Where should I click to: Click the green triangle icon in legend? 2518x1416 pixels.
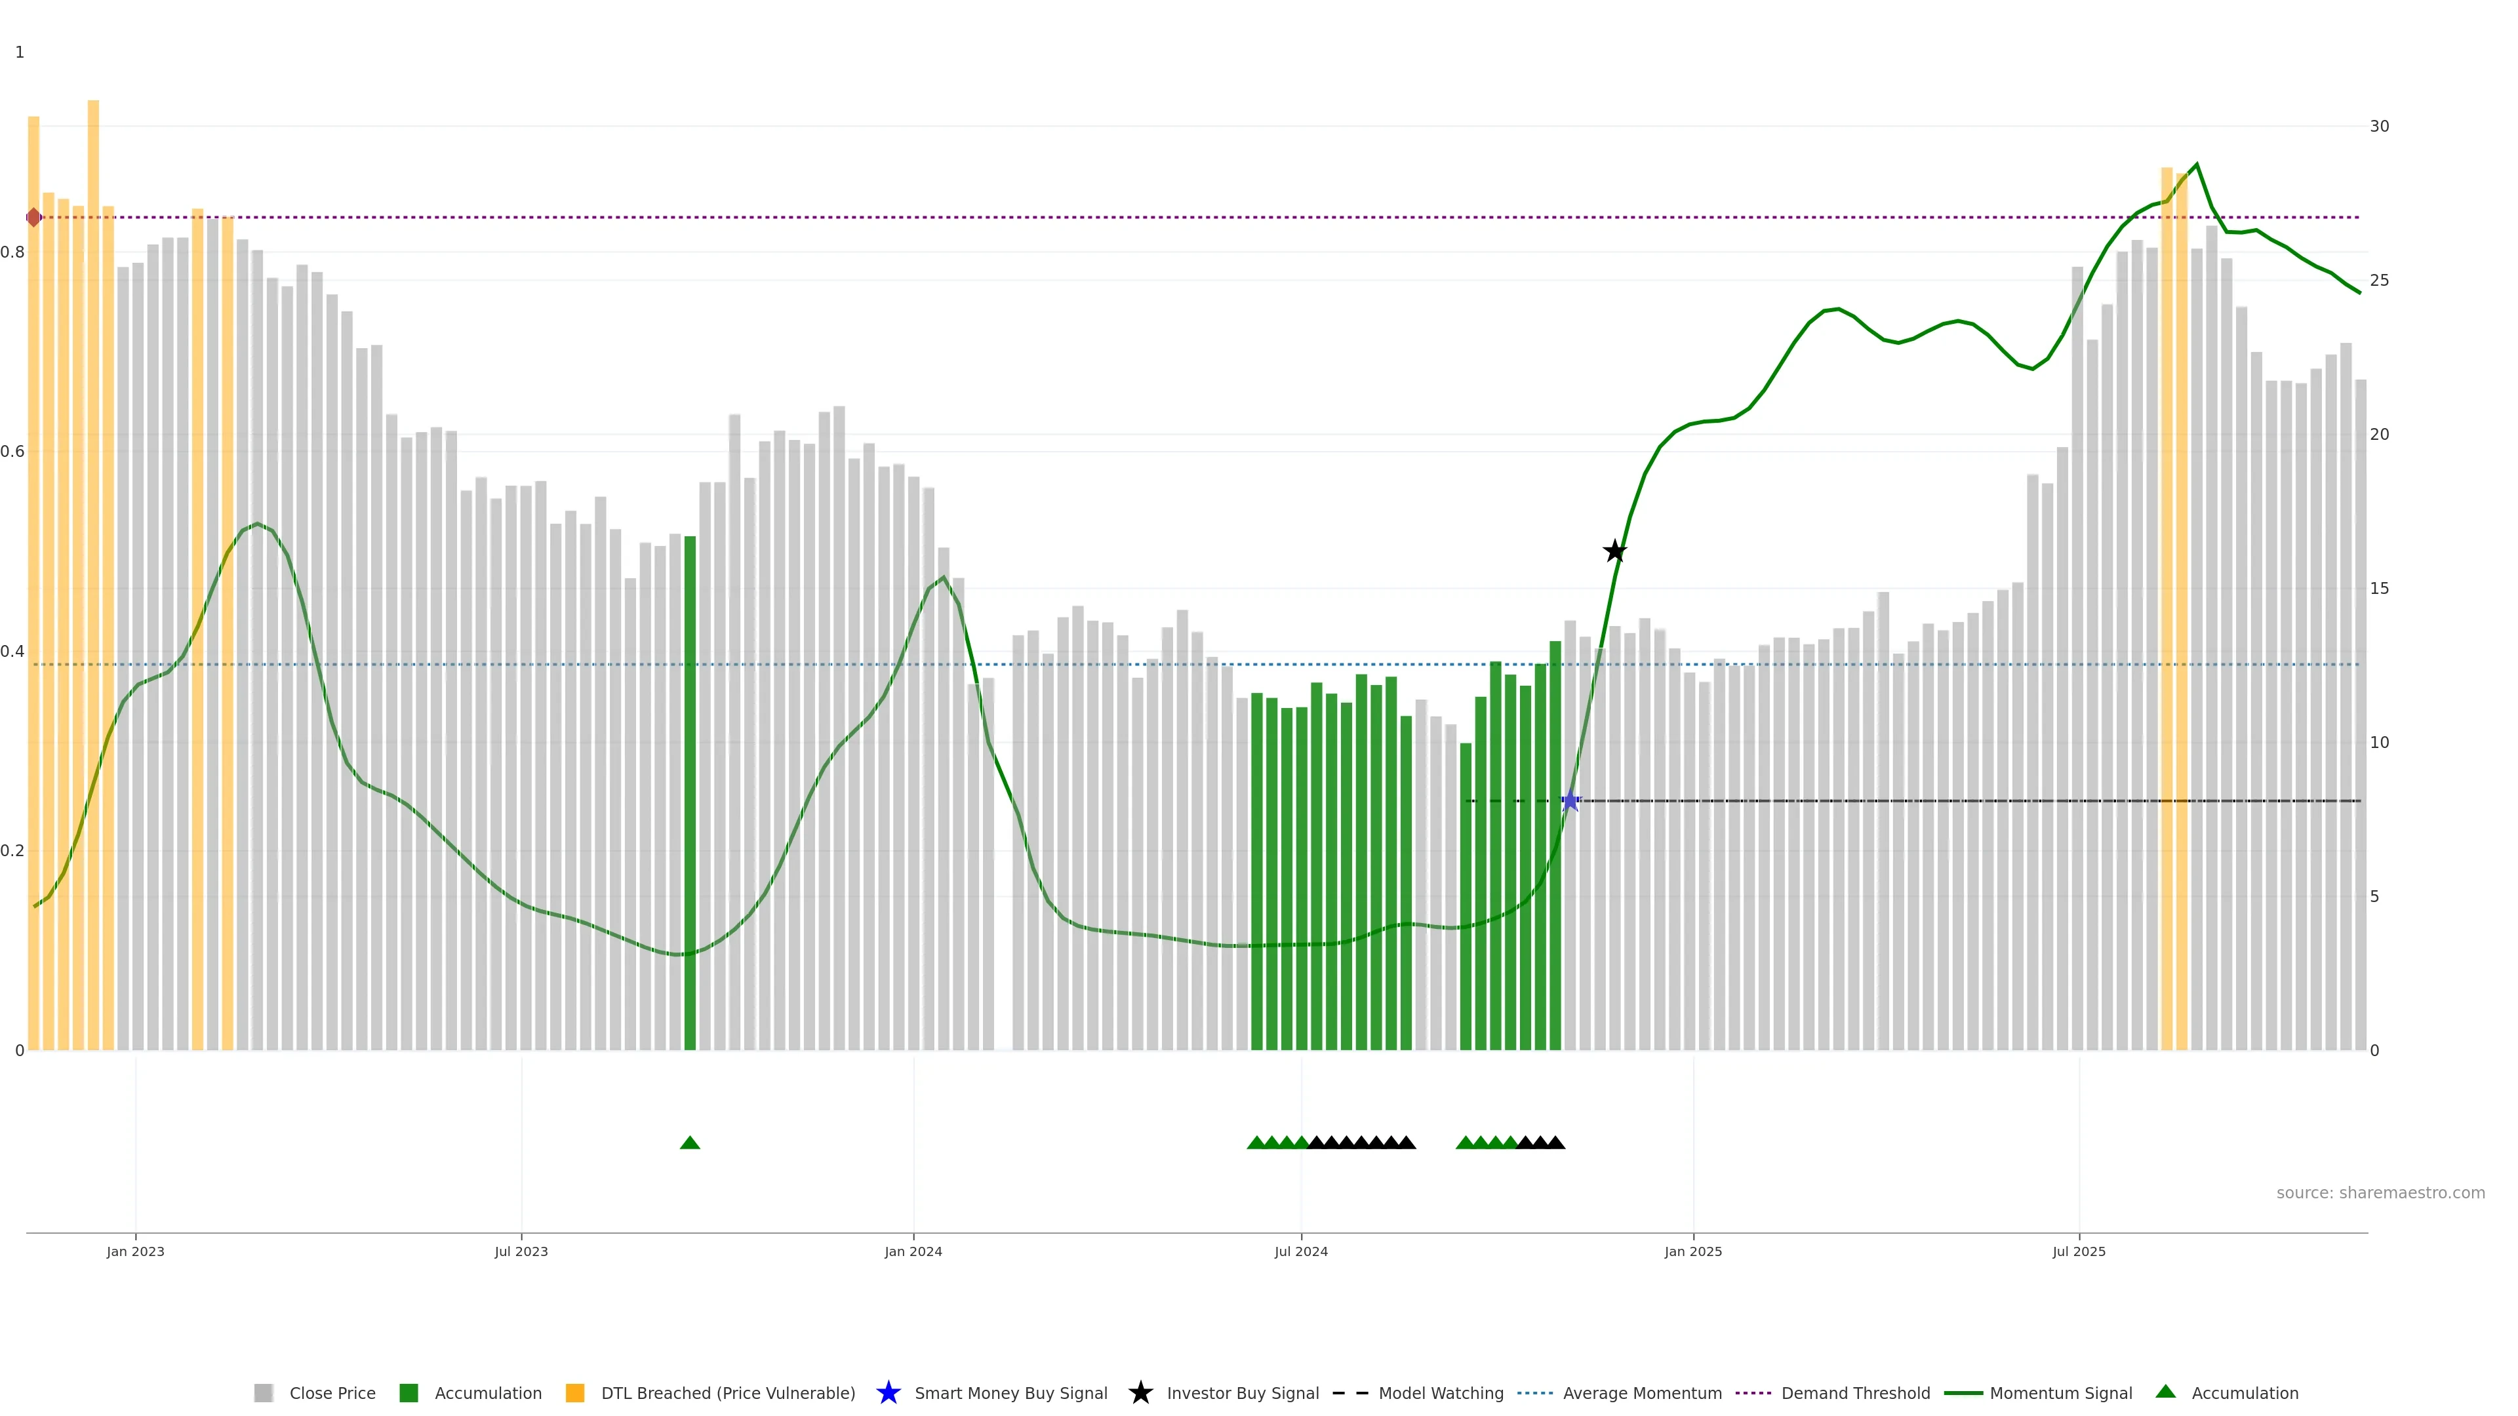(2166, 1392)
